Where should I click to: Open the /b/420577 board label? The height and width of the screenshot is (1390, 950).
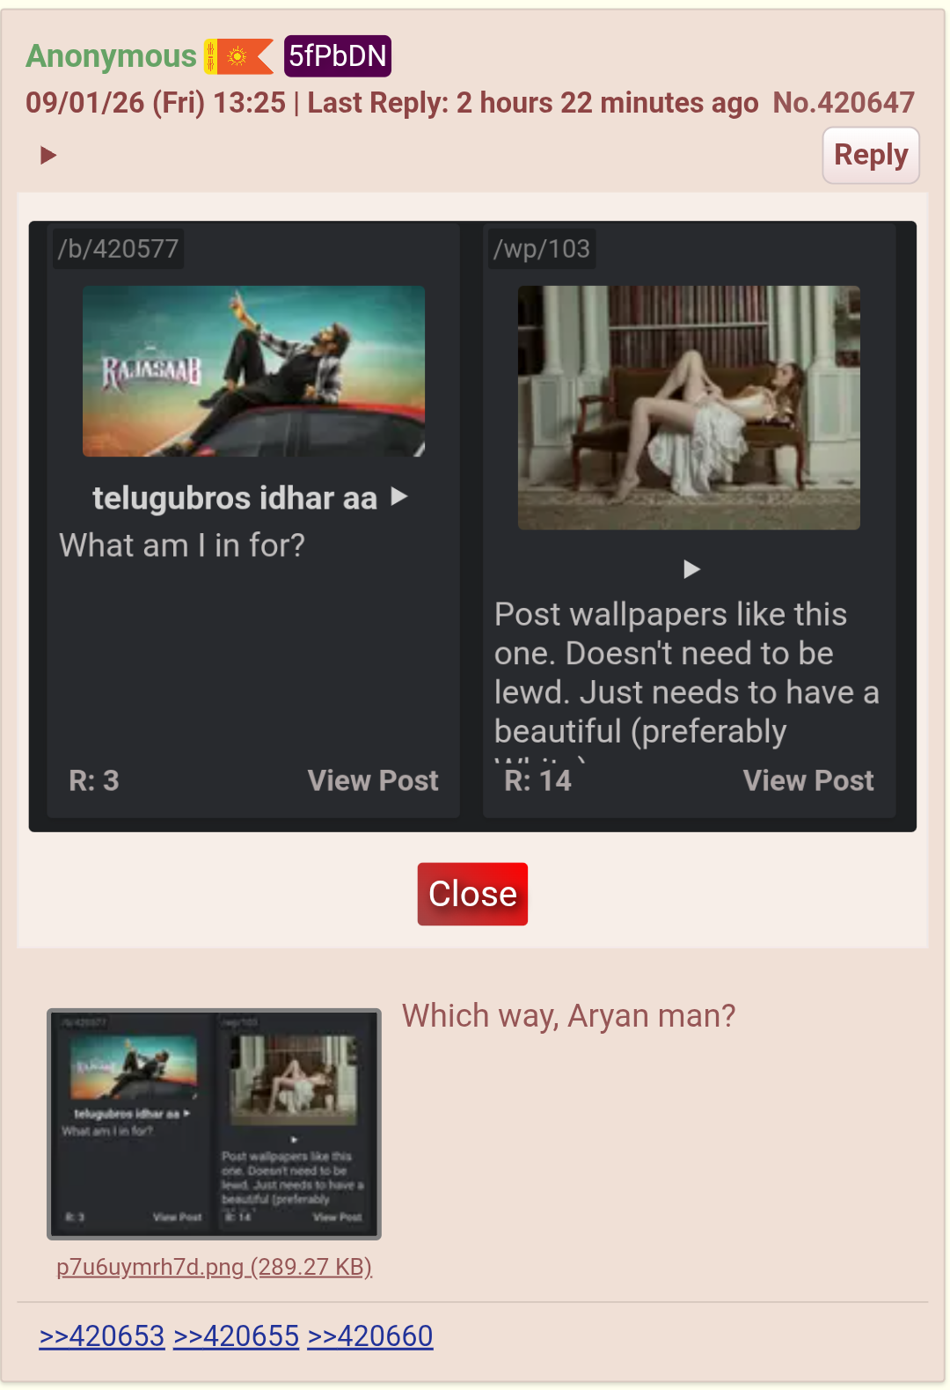118,249
